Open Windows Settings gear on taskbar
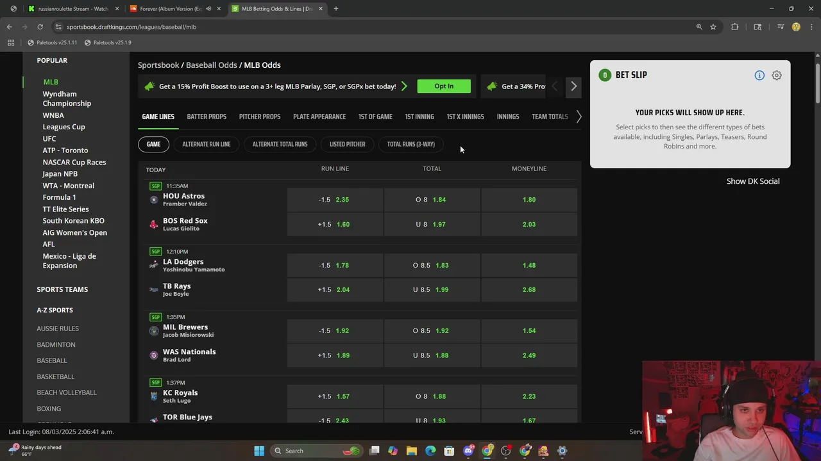 coord(562,451)
